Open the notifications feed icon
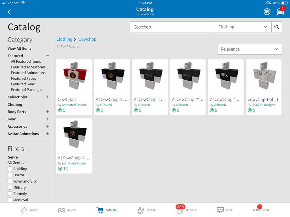This screenshot has height=217, width=290. point(280,12)
